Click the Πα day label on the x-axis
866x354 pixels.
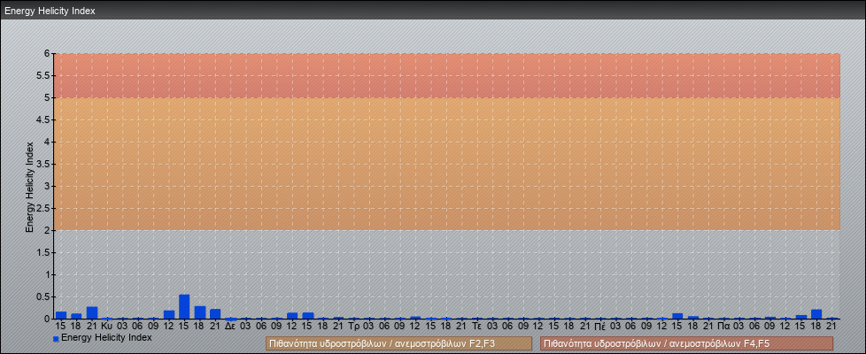724,327
